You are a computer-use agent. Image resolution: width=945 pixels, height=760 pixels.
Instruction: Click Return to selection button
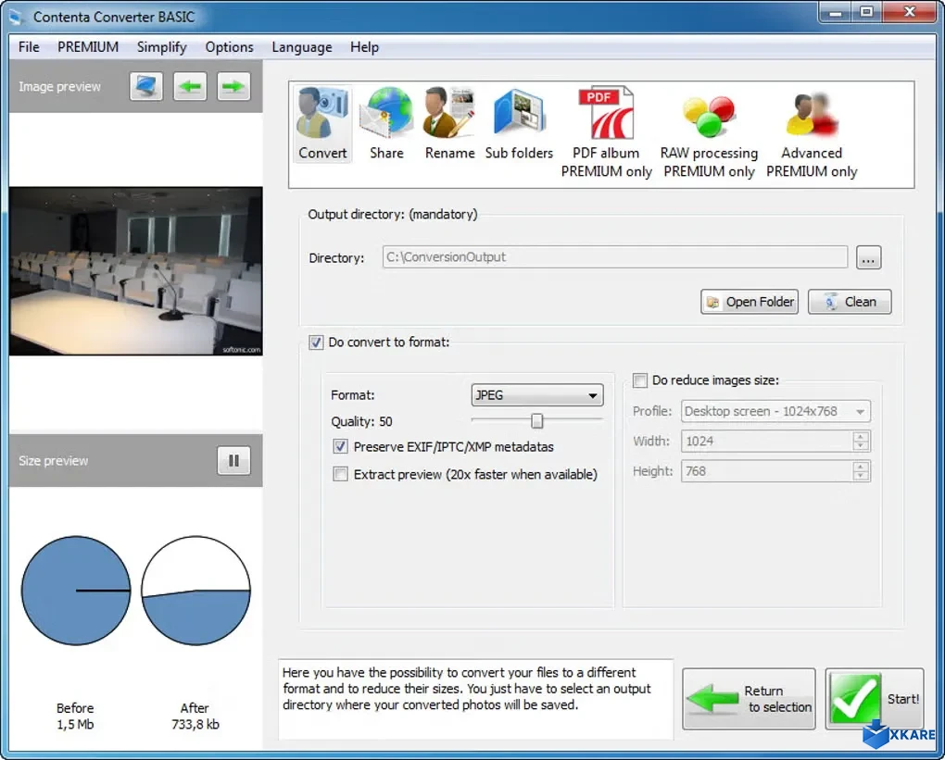[x=750, y=699]
